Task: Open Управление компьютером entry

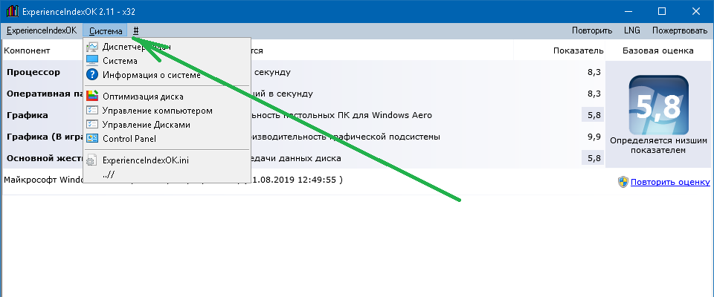Action: click(x=167, y=111)
